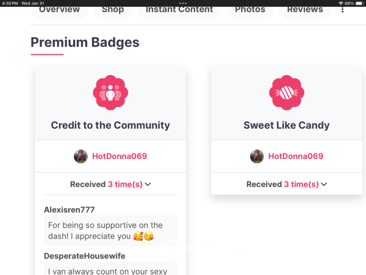Tap the Wi-Fi icon in the status bar
Screen dimensions: 366x275
341,3
